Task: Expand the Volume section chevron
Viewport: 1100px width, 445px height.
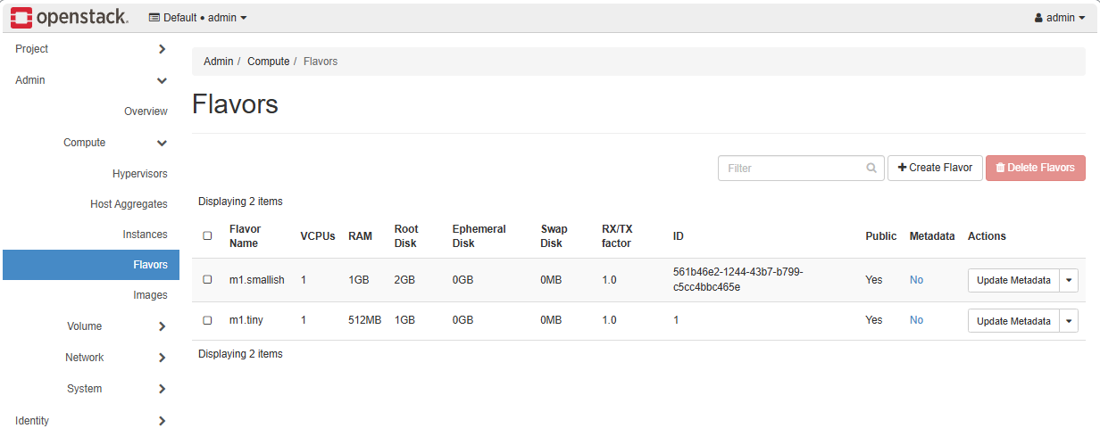Action: (162, 326)
